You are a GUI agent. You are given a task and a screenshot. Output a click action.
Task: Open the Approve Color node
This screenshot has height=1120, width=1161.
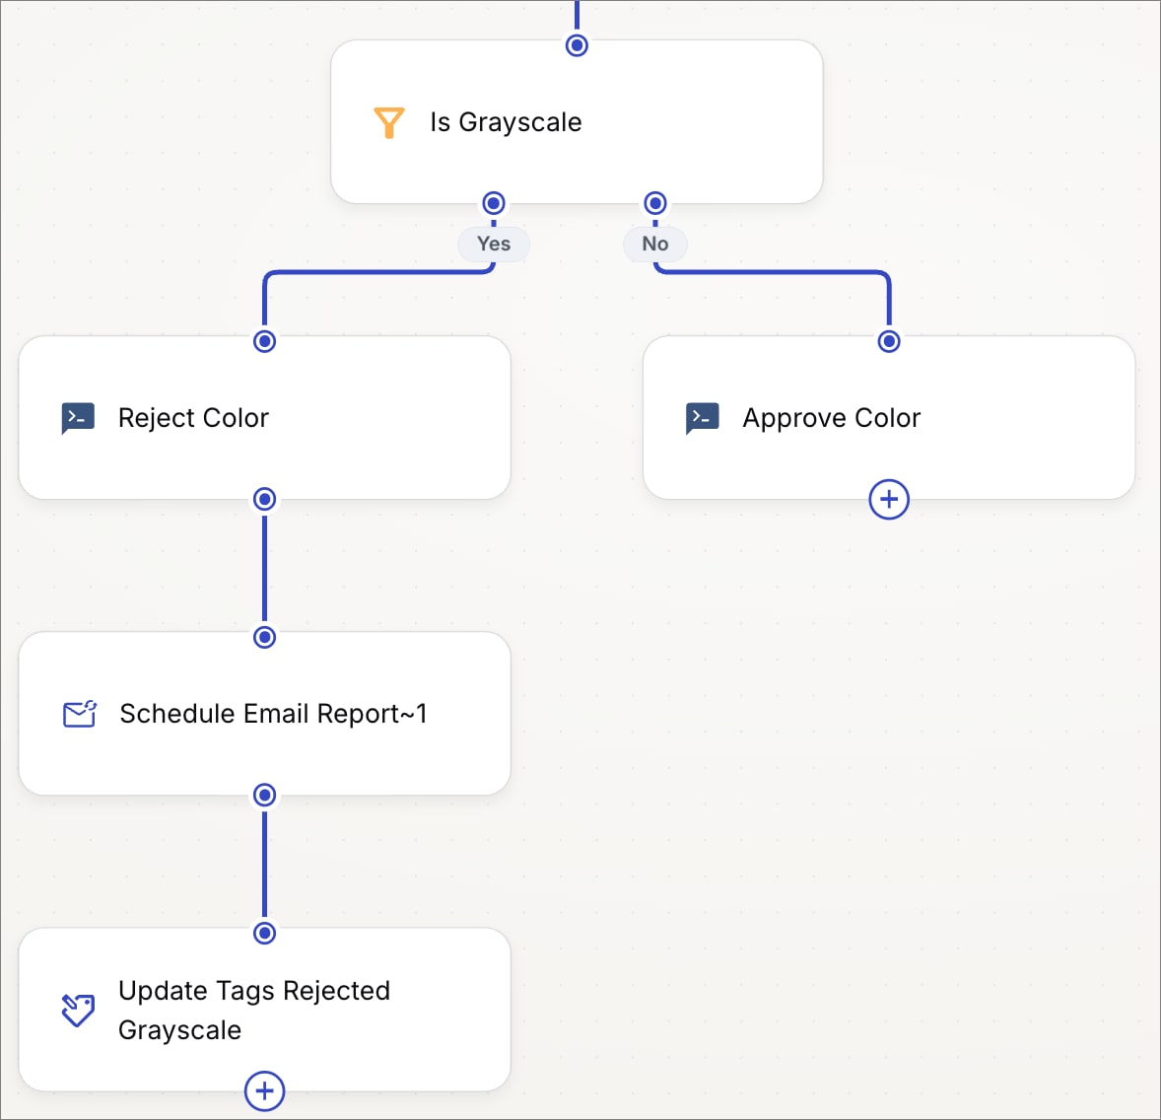(889, 418)
